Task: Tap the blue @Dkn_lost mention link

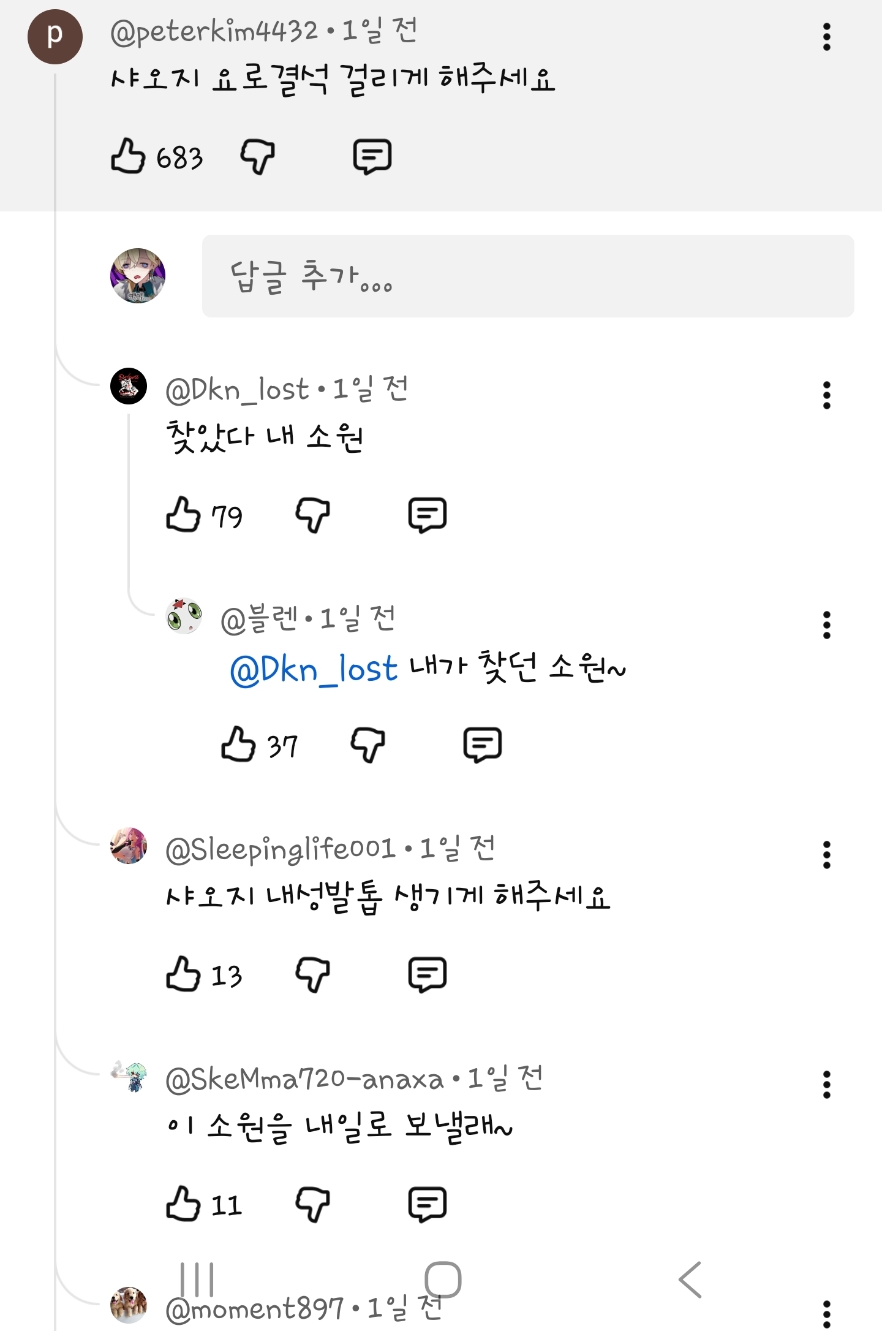Action: pos(314,669)
